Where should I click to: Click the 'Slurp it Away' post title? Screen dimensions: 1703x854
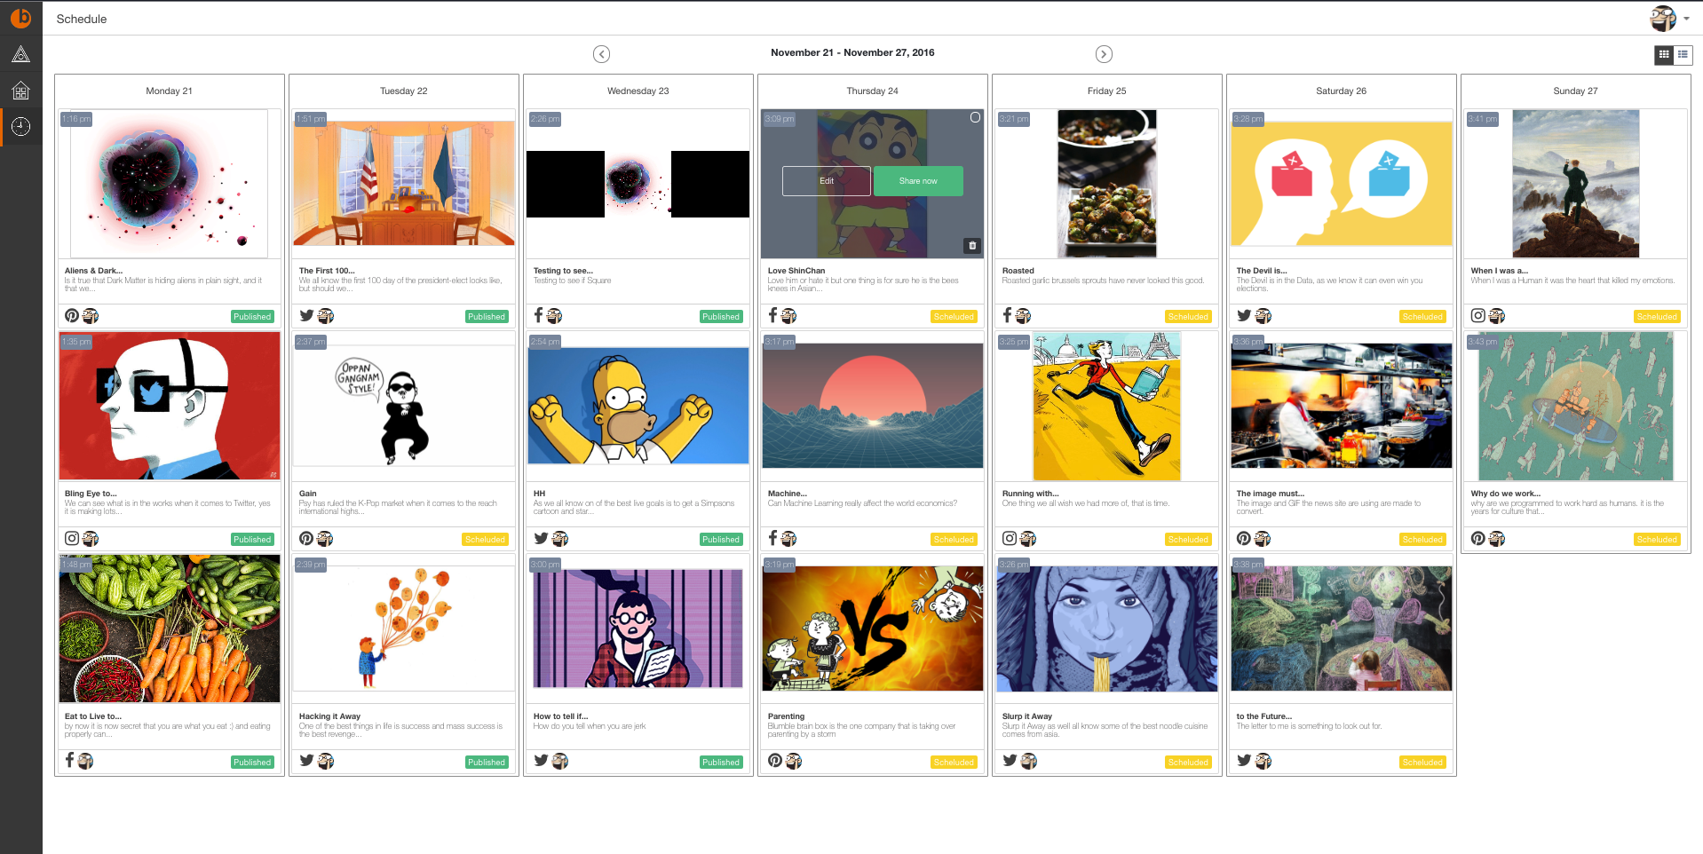pos(1027,716)
